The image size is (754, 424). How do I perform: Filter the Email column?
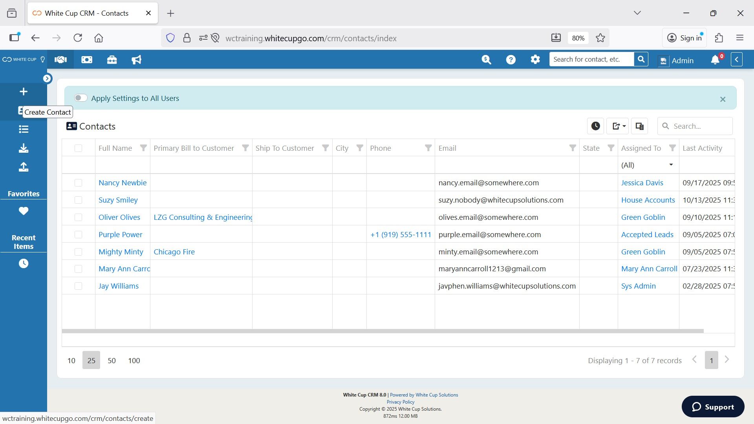(573, 148)
